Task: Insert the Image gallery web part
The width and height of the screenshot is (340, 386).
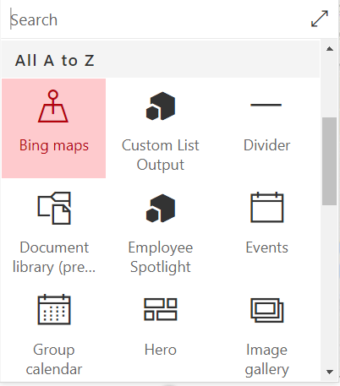Action: point(266,332)
